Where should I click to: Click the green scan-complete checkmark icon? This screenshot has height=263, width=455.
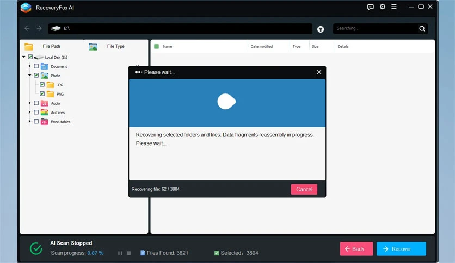pyautogui.click(x=36, y=248)
